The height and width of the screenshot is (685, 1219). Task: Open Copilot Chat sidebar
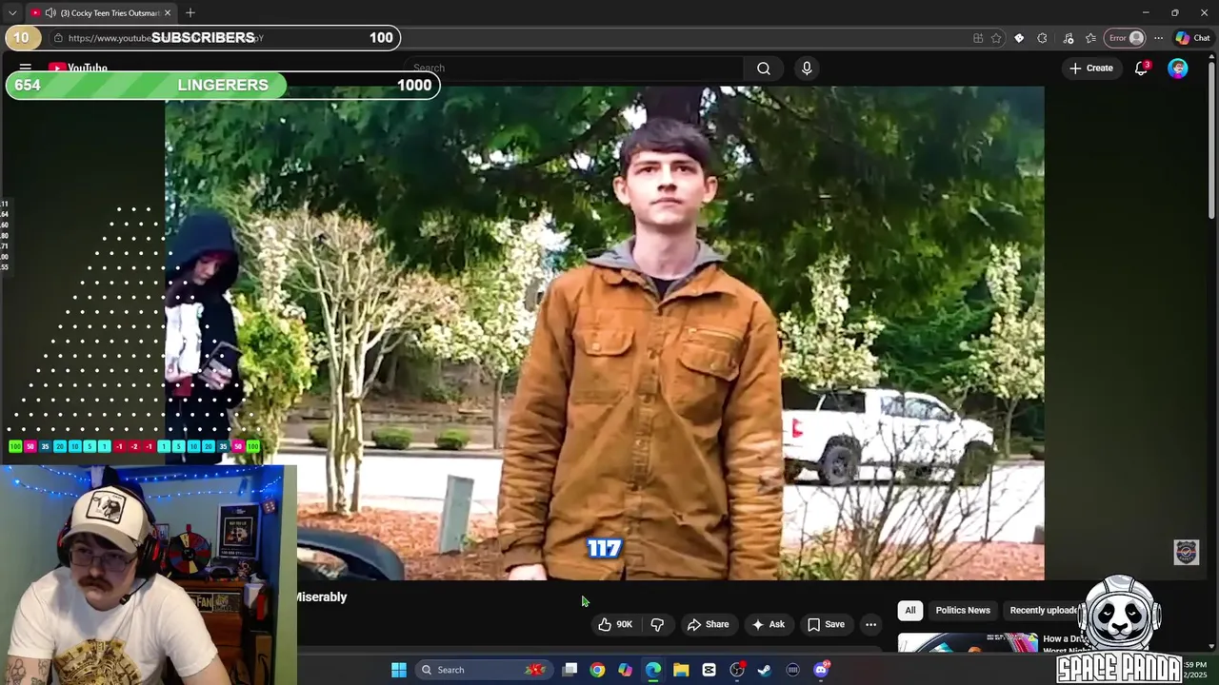[x=1192, y=38]
